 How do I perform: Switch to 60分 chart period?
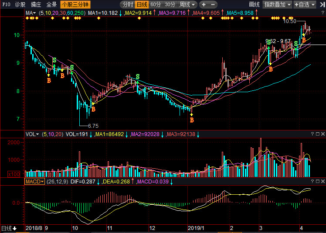[x=155, y=4]
